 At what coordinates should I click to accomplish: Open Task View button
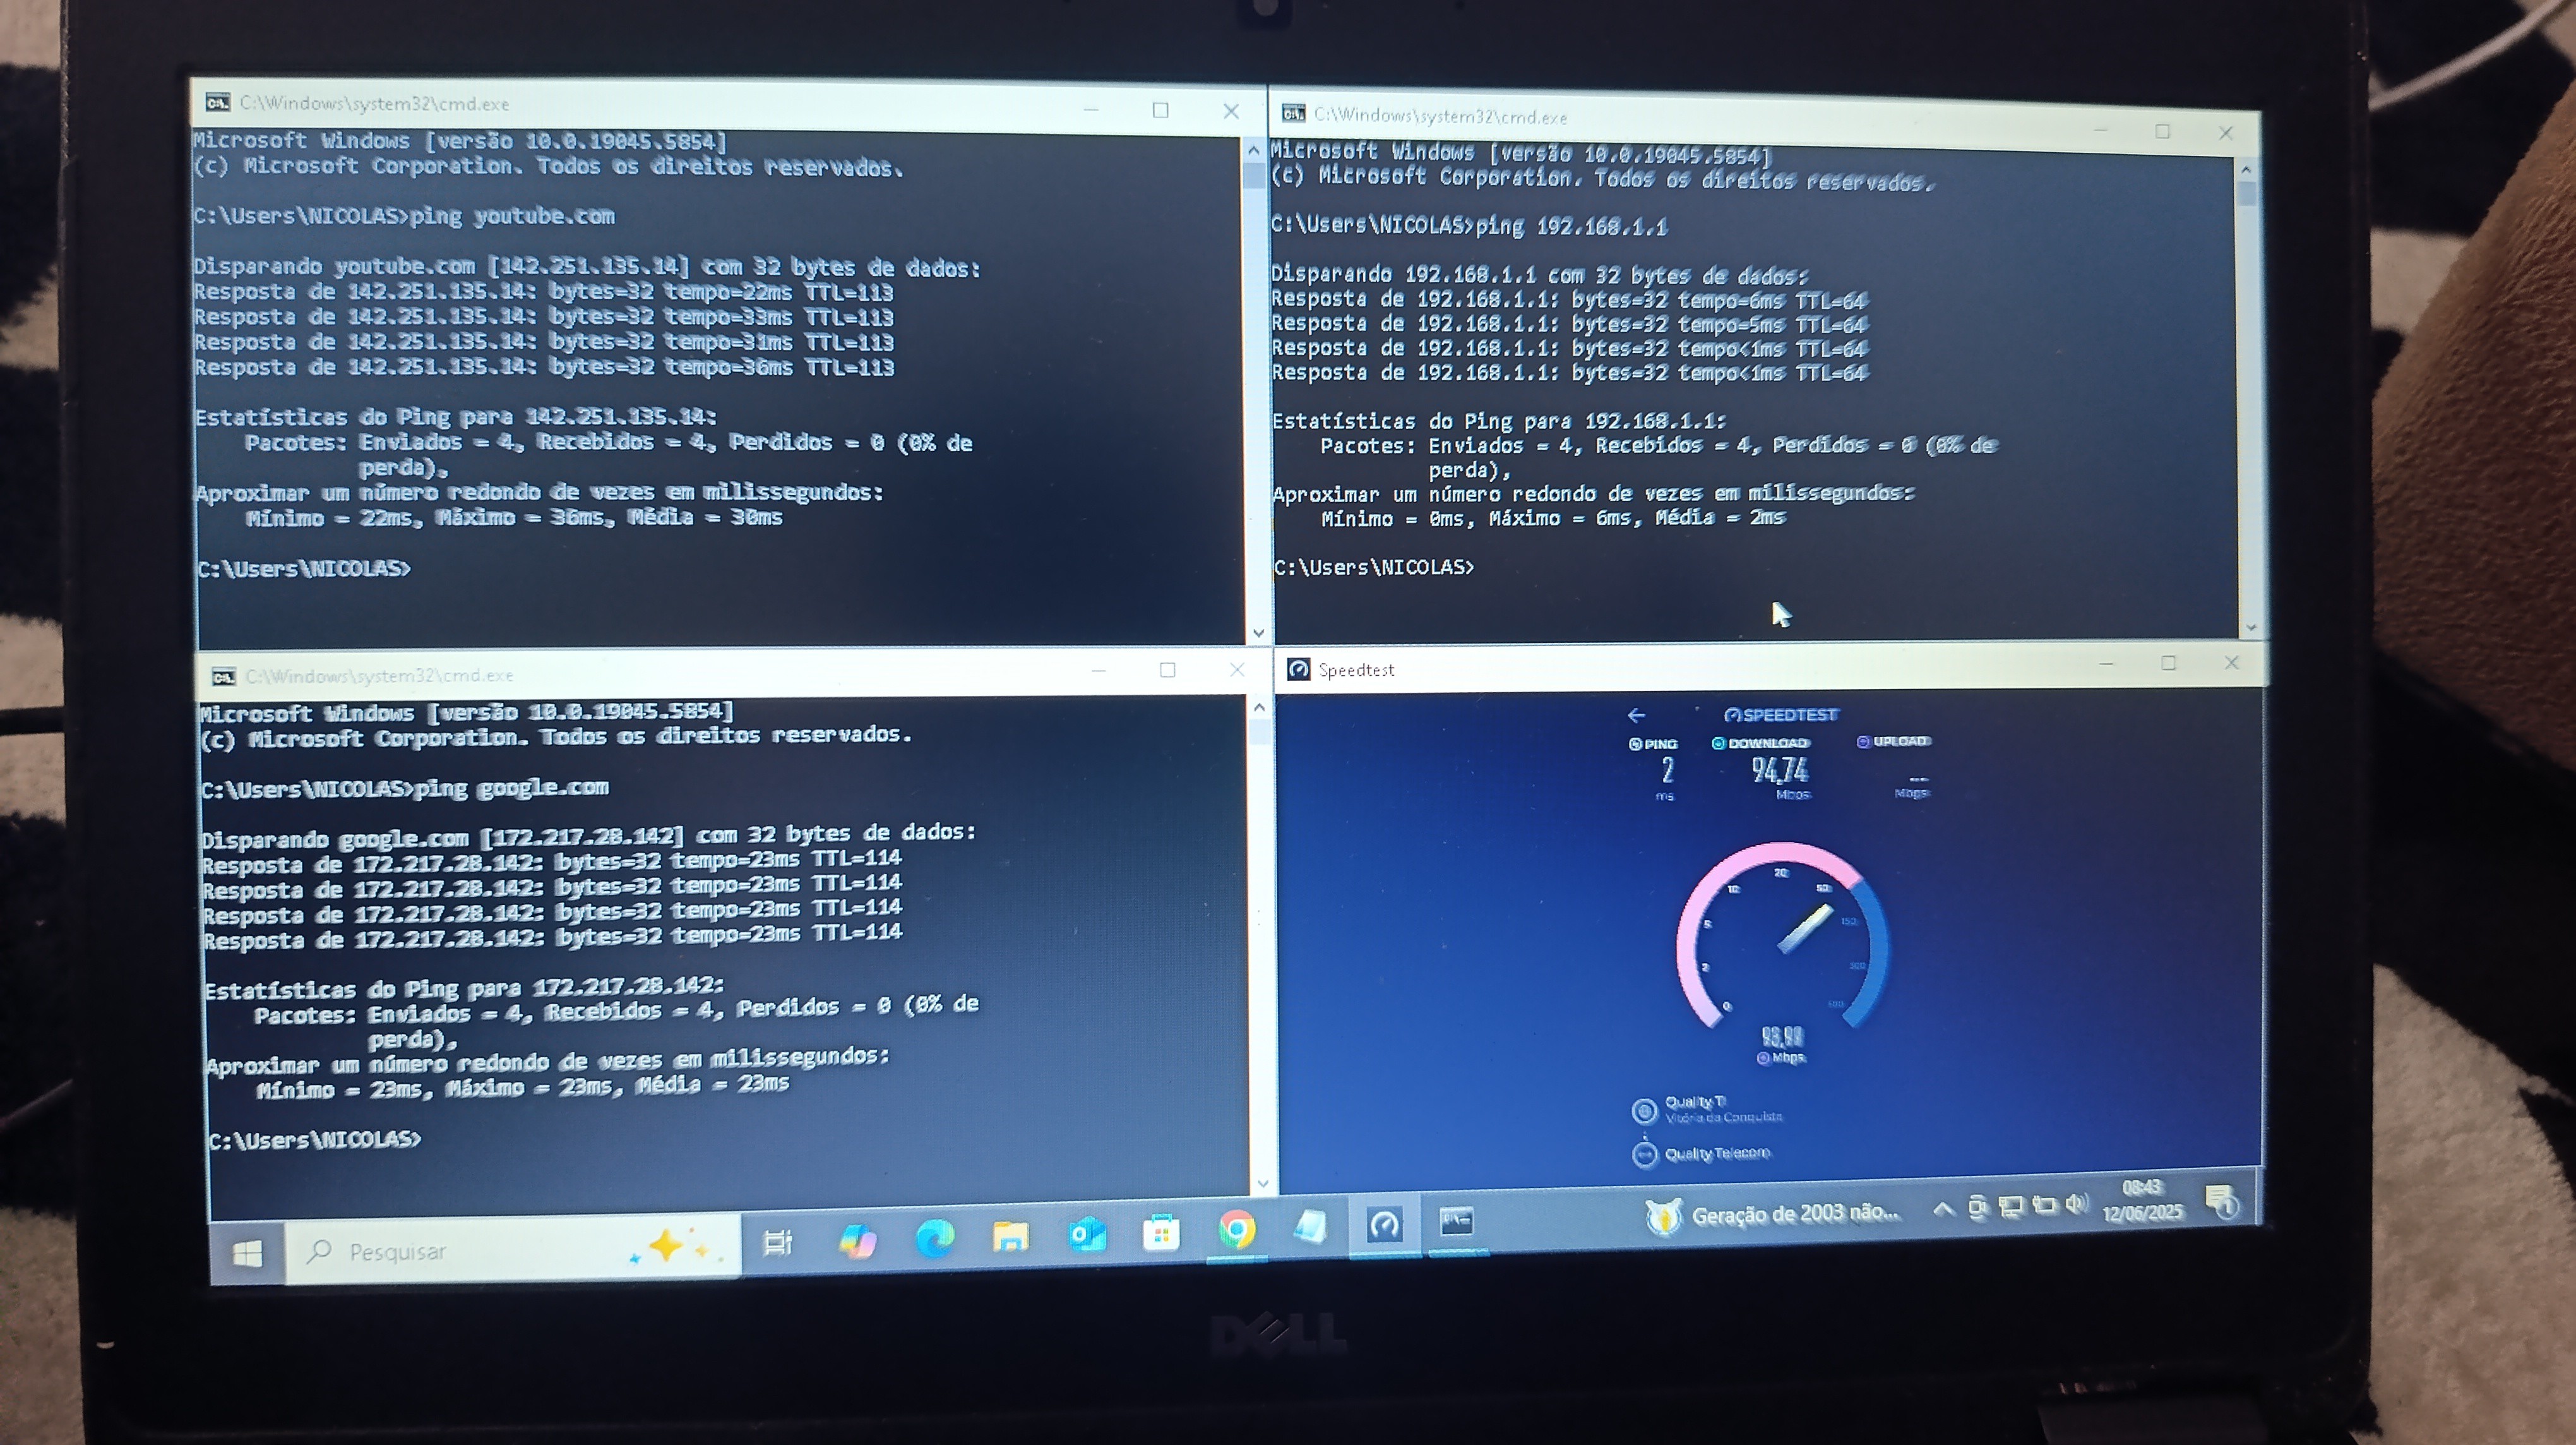777,1243
